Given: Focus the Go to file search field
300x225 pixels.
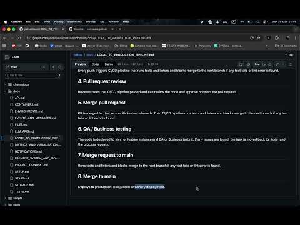Looking at the screenshot, I should tap(33, 75).
